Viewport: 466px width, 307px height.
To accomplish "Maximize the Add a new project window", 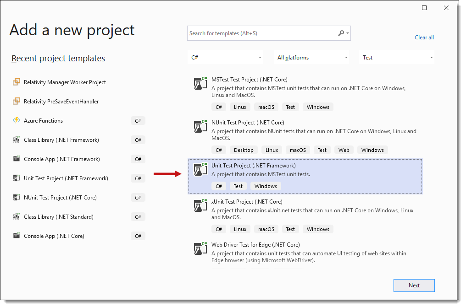I will (424, 8).
